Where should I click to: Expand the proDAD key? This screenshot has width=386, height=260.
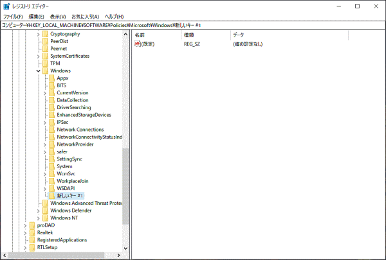(x=25, y=226)
